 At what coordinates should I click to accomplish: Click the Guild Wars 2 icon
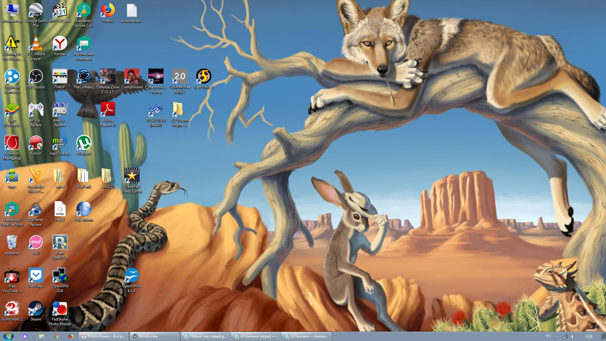(x=12, y=311)
